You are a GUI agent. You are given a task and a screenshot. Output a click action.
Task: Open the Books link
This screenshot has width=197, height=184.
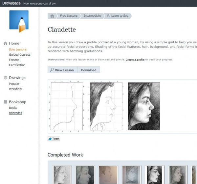coord(13,108)
